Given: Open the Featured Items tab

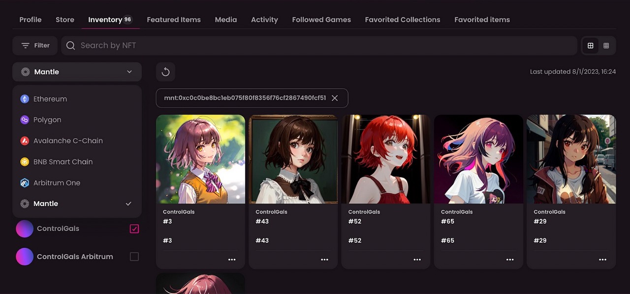Looking at the screenshot, I should point(174,20).
